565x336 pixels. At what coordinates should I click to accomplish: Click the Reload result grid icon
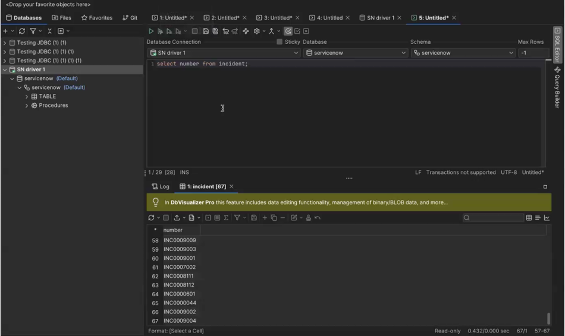pos(151,218)
